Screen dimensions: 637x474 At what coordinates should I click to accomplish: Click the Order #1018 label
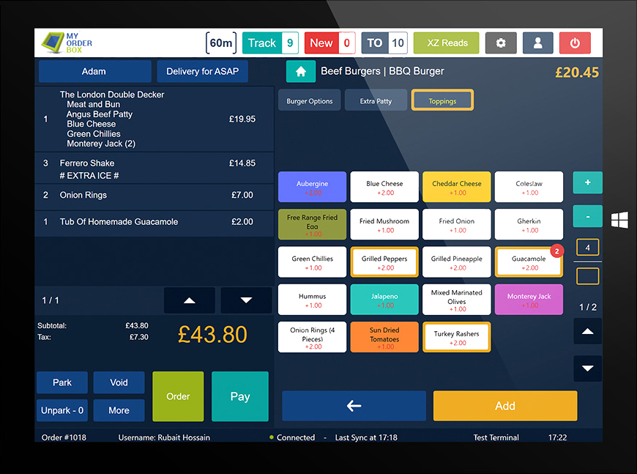[x=64, y=437]
